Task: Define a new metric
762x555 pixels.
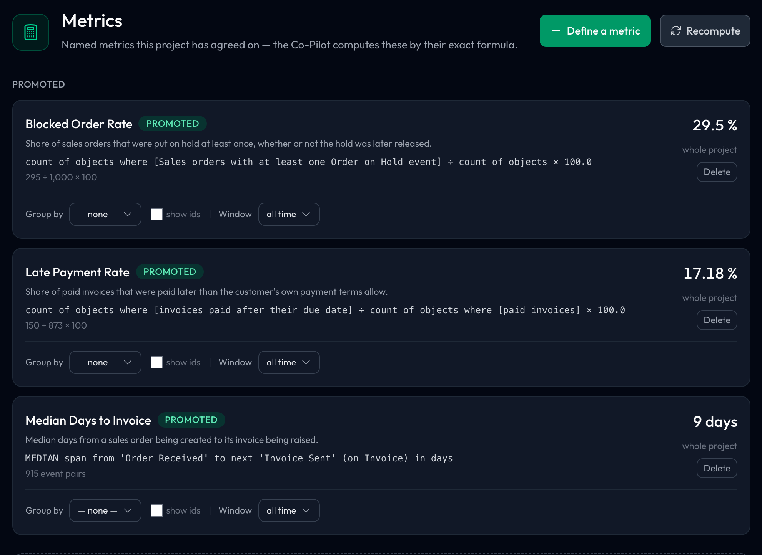Action: [595, 31]
